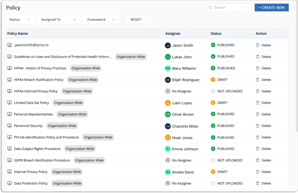Click the CREATE NEW button
The height and width of the screenshot is (193, 298).
click(x=272, y=8)
